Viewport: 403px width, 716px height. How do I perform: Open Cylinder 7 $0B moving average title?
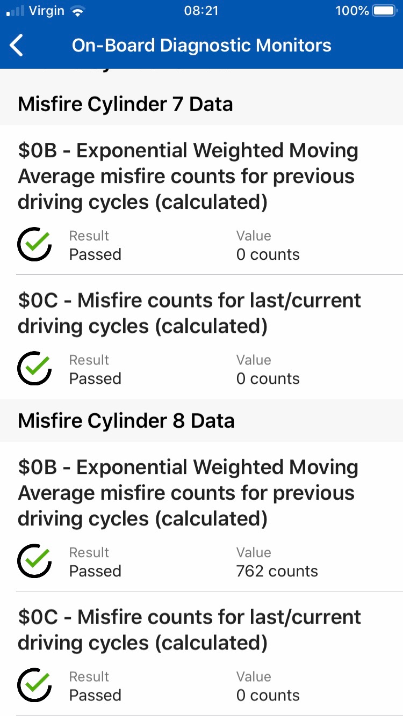pos(188,177)
